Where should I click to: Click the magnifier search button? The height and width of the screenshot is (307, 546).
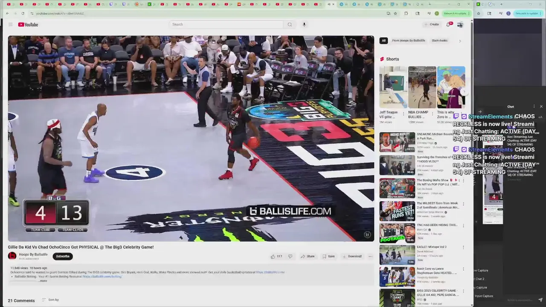290,24
